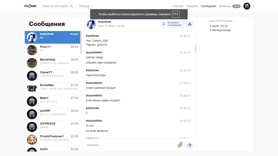Click the 'Был 15 минут назад' status
Viewport: 278px width, 156px height.
click(x=111, y=26)
